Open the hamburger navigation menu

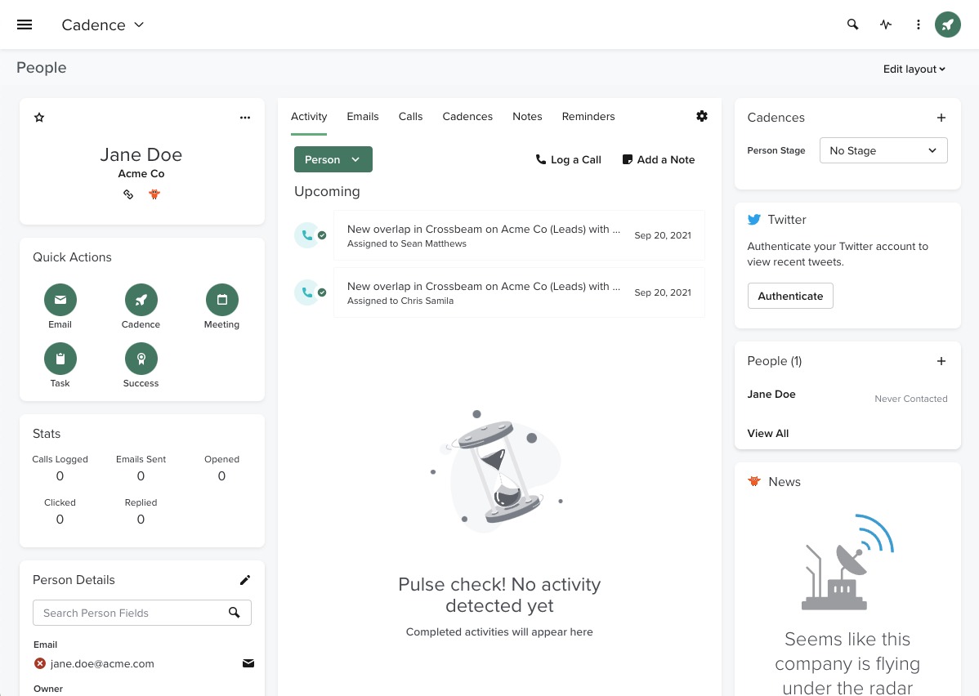(25, 25)
